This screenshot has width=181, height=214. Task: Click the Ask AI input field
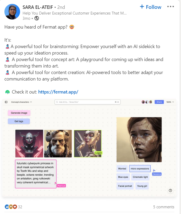pos(87,102)
